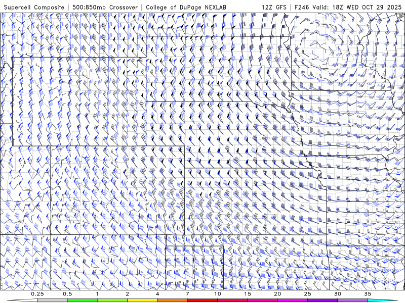Click the 500:850mb Crossover label
This screenshot has width=405, height=303.
105,7
